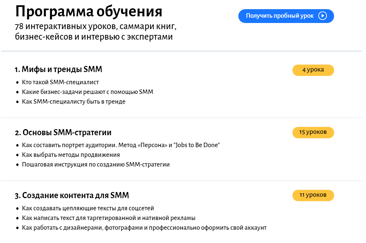Expand section "2. Основы SMM-стратегии"

(x=63, y=132)
